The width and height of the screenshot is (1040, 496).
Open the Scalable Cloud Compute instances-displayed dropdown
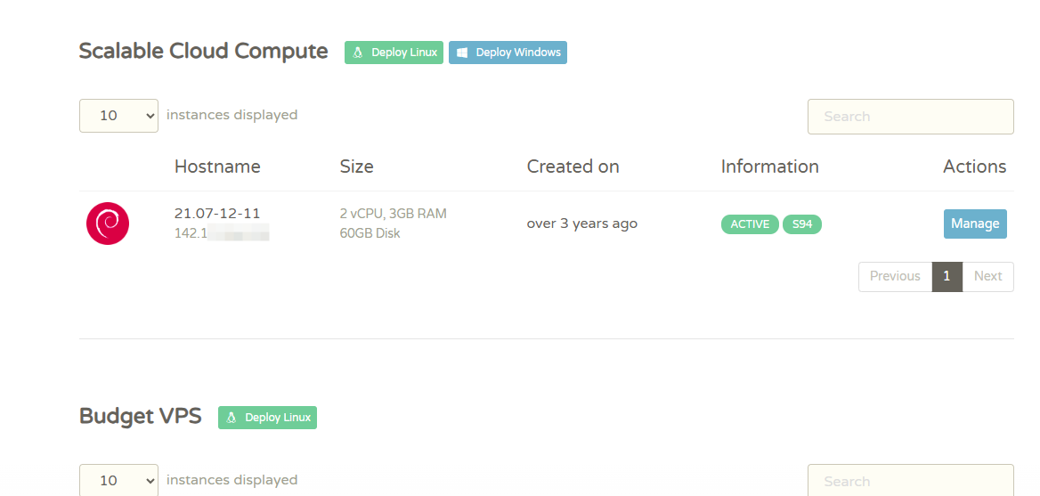118,116
